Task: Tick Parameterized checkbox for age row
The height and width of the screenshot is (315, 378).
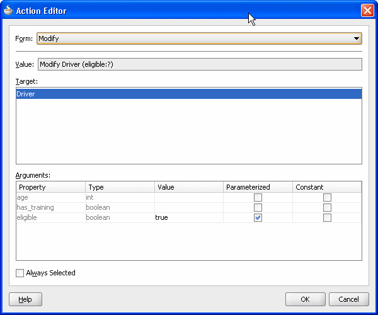Action: 258,197
